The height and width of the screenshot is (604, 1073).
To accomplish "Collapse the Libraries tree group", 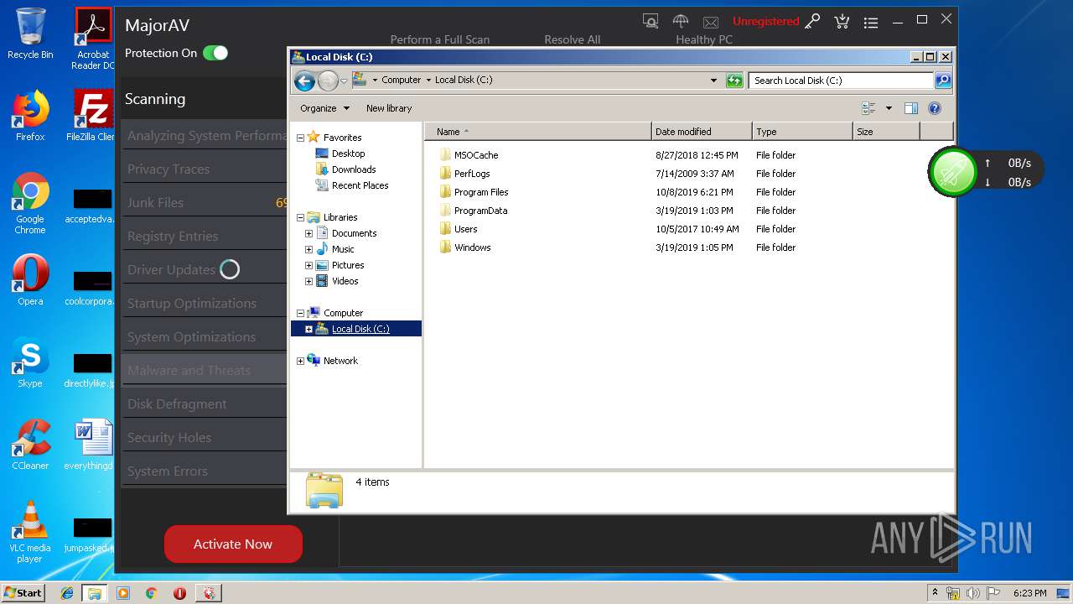I will [300, 217].
